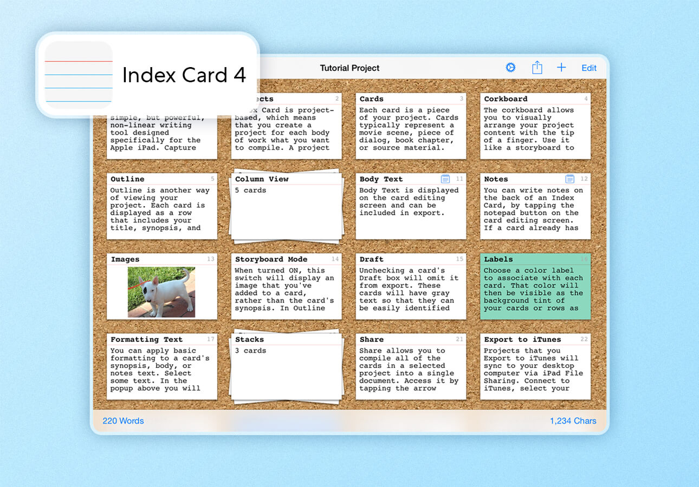
Task: Tap notepad icon on Body Text card
Action: click(445, 179)
